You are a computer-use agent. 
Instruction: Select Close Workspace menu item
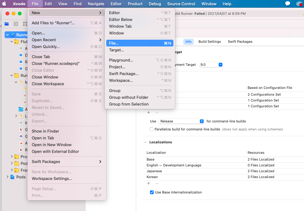pos(67,84)
